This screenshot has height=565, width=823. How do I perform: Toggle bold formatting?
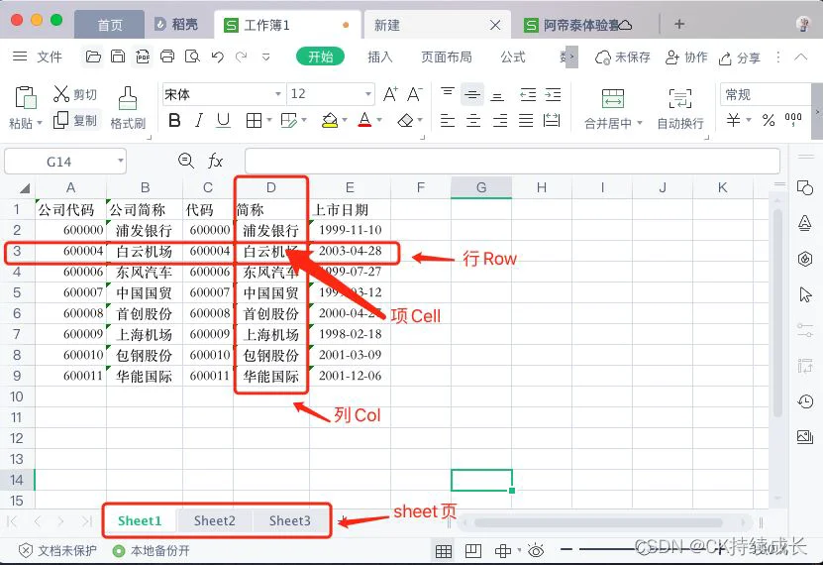point(175,120)
